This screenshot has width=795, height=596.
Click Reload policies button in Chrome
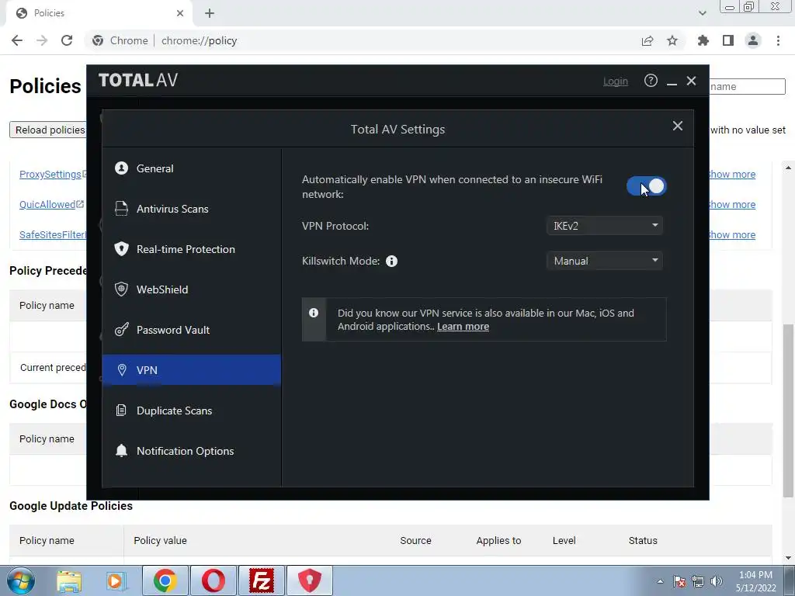[47, 130]
